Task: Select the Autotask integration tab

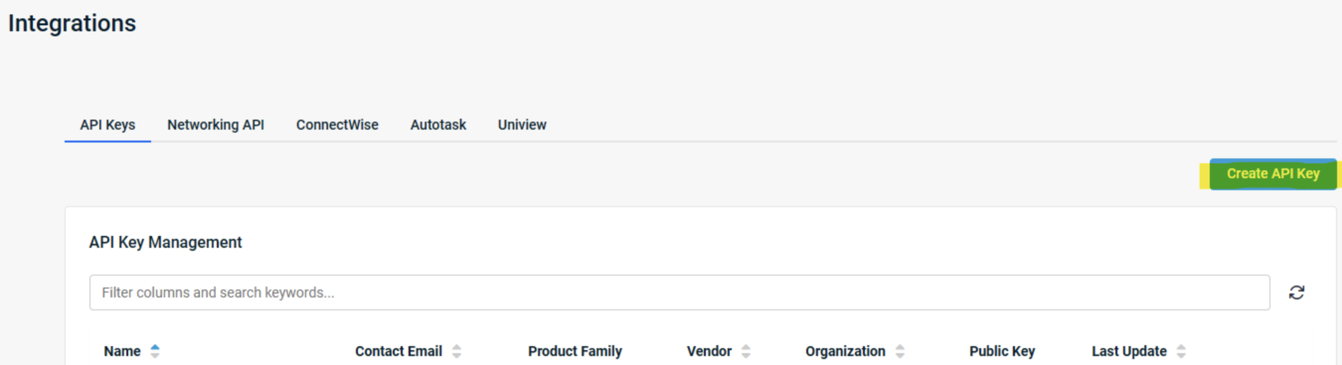Action: point(437,125)
